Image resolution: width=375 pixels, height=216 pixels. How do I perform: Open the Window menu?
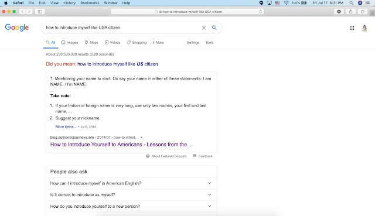[111, 3]
